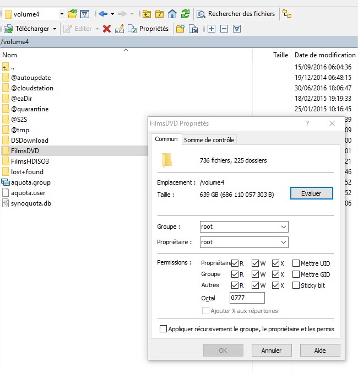This screenshot has width=358, height=372.
Task: Click the back navigation arrow
Action: click(102, 14)
